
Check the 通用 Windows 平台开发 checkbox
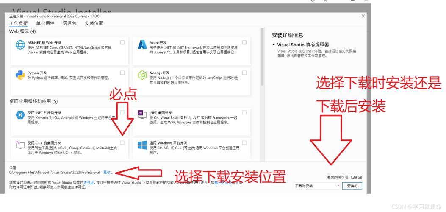244,142
